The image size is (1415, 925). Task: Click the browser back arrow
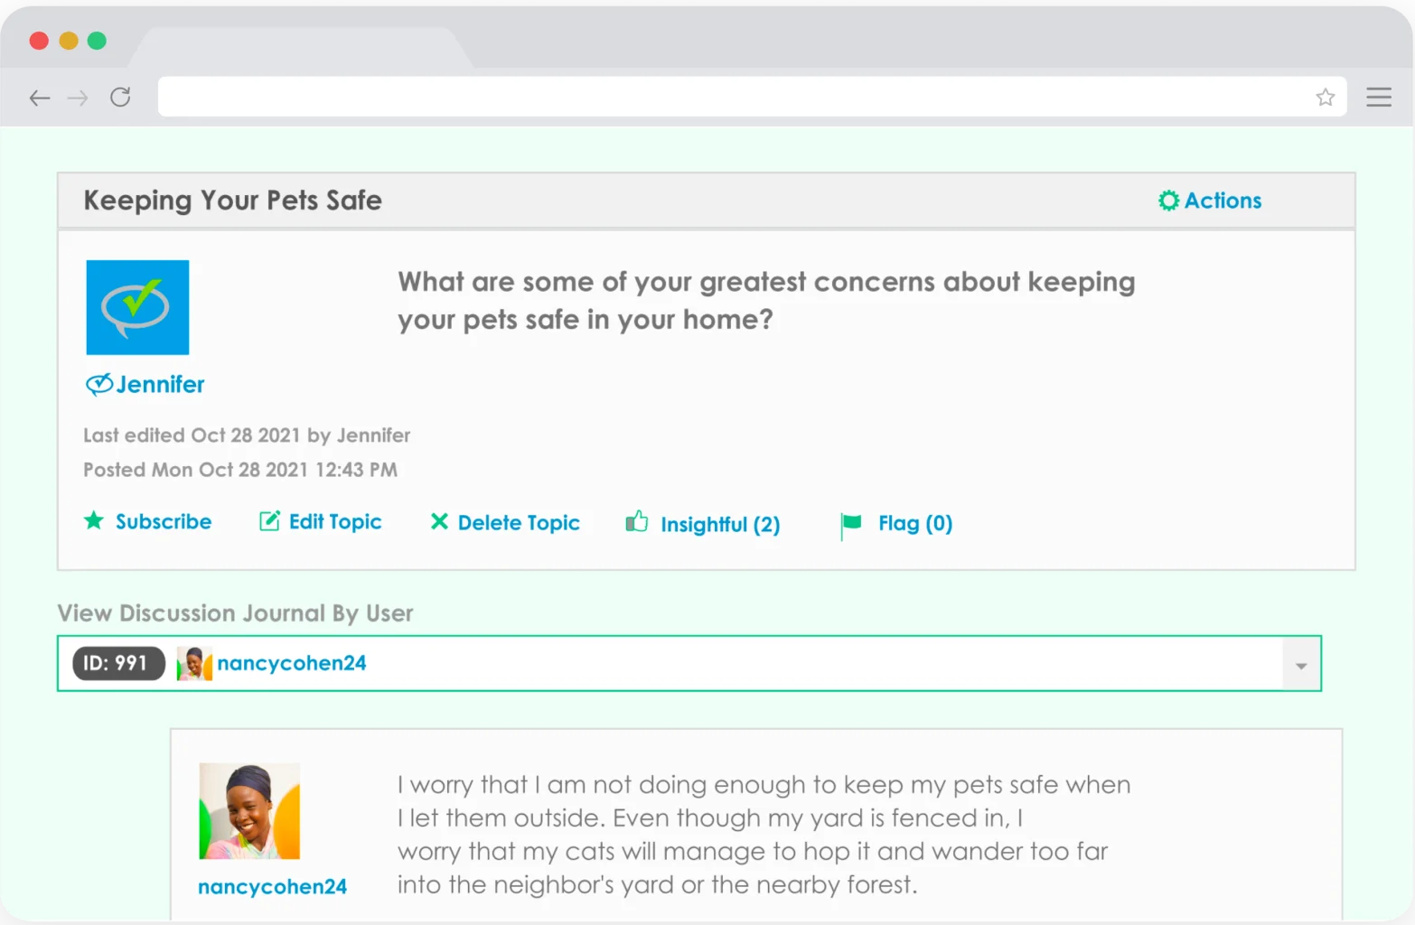(x=40, y=98)
